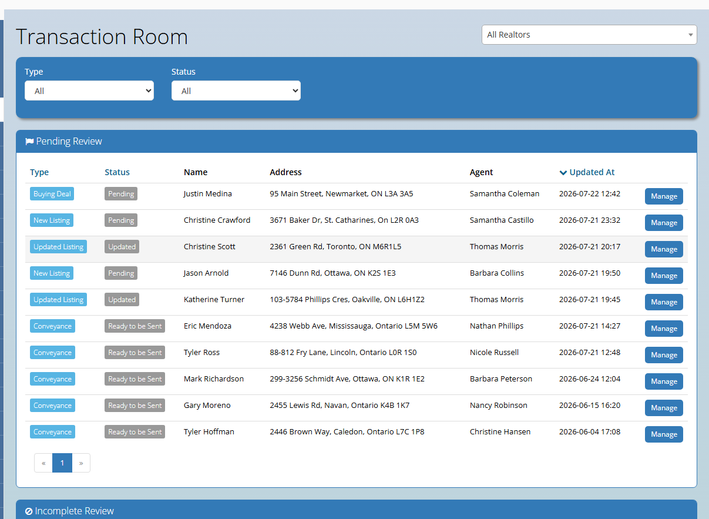Manage Christine Scott's transaction

pyautogui.click(x=664, y=249)
